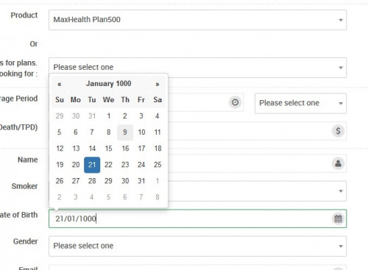Click the clock icon in coverage period field
368x270 pixels.
235,102
